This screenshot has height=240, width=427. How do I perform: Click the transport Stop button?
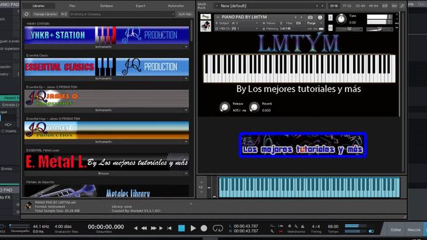[181, 228]
